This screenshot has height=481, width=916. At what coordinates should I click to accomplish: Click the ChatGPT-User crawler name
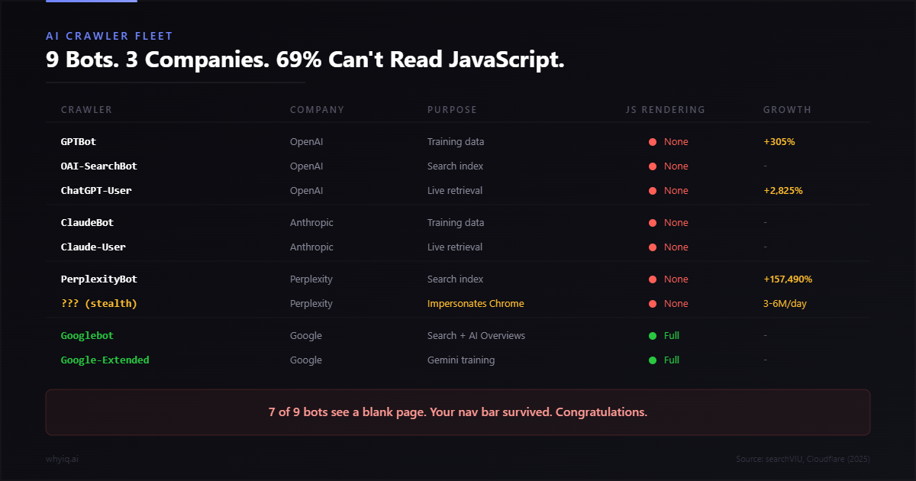96,191
